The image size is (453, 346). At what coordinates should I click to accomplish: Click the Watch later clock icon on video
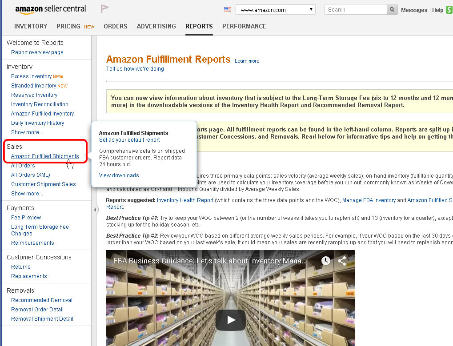click(x=325, y=261)
